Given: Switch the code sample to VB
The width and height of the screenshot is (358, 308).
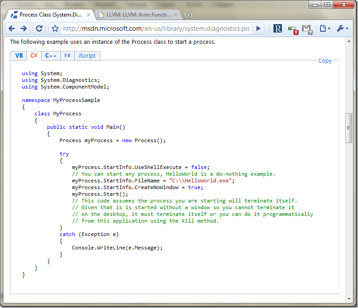Looking at the screenshot, I should [x=19, y=56].
